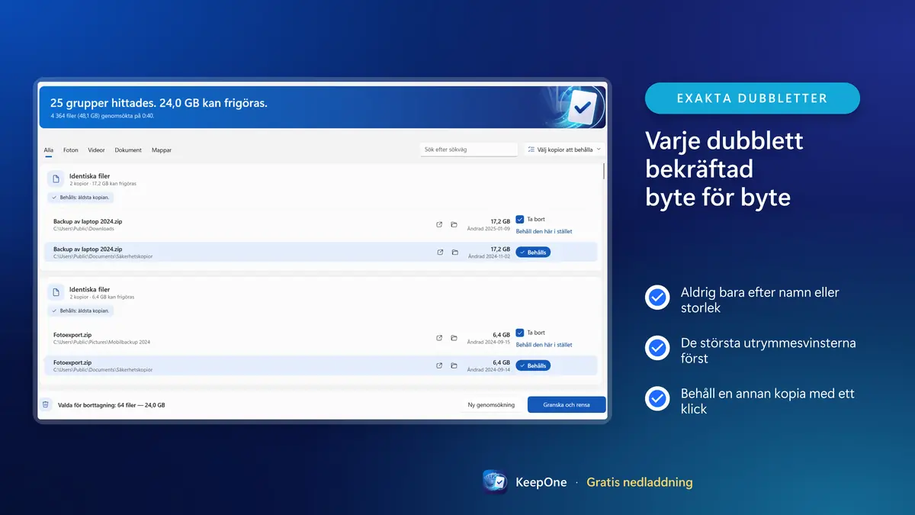Click the results list vertical scrollbar

point(604,170)
